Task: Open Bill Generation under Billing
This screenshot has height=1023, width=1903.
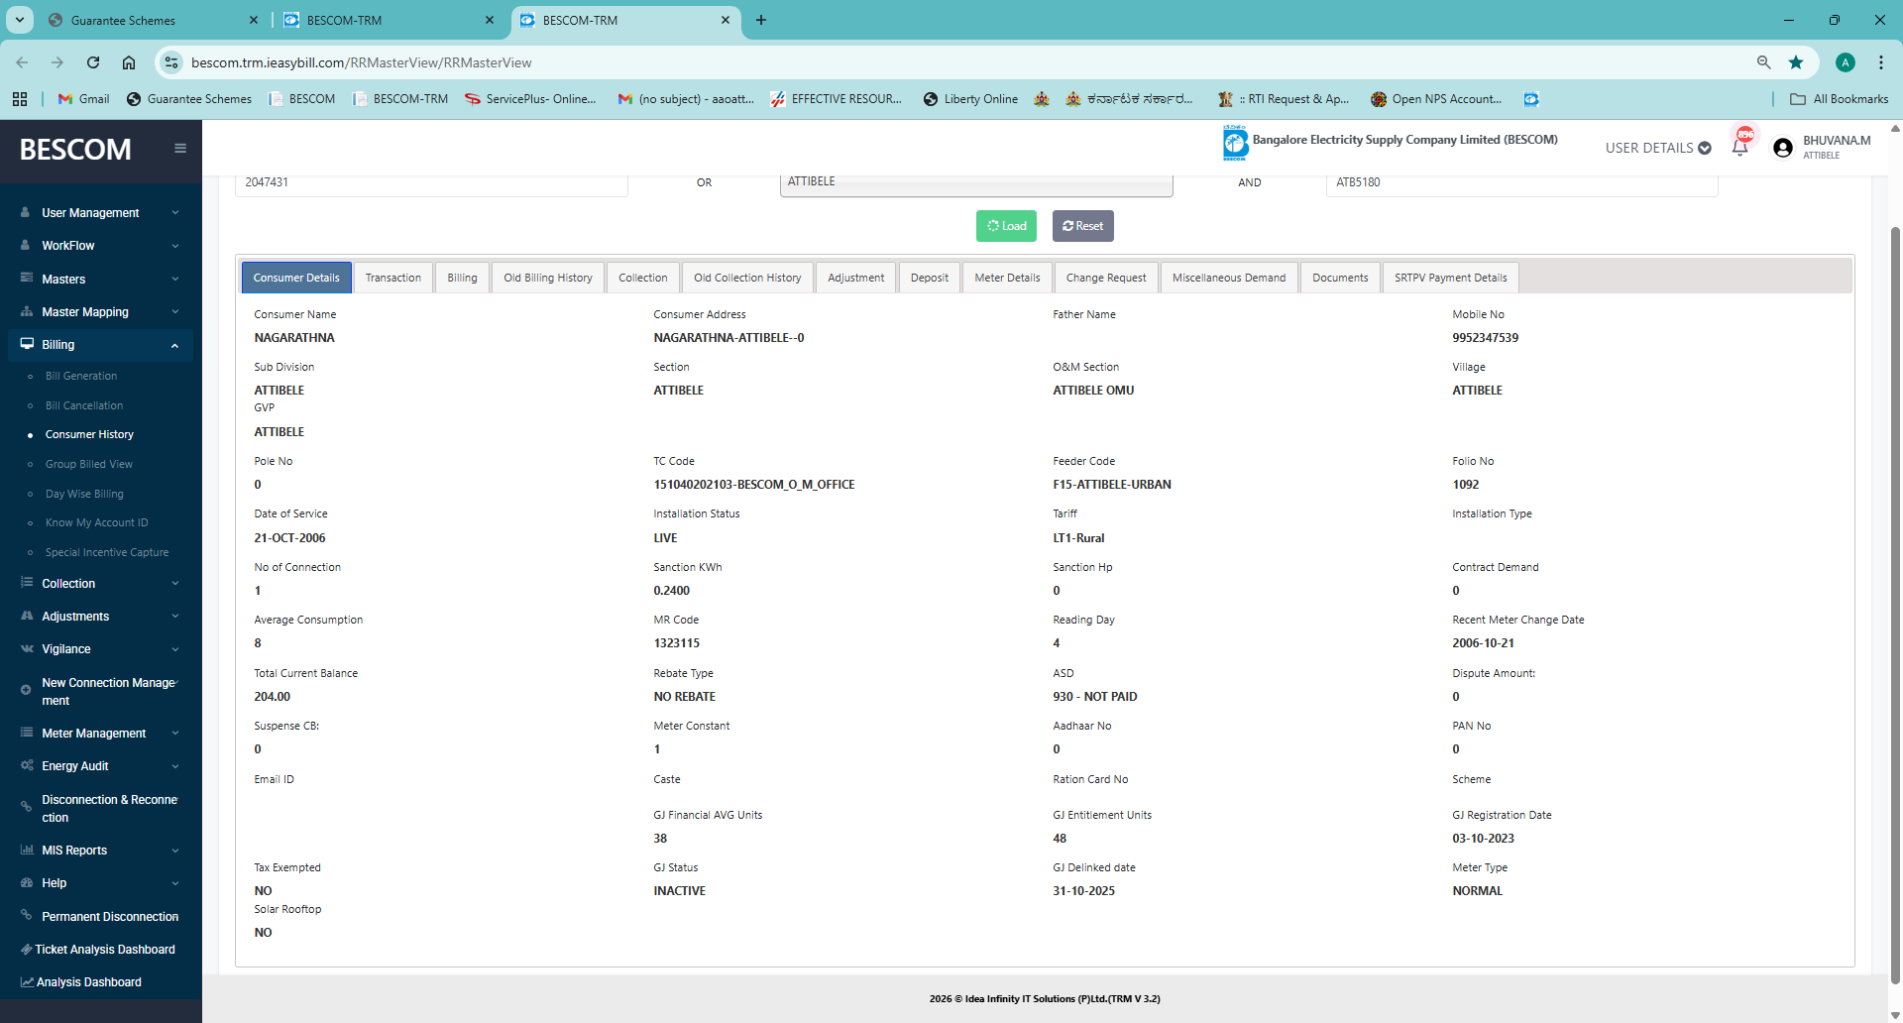Action: coord(81,376)
